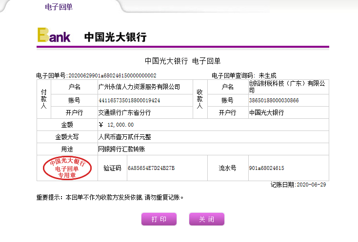358x242 pixels.
Task: Click the booking date 2020-06-29
Action: click(x=311, y=185)
